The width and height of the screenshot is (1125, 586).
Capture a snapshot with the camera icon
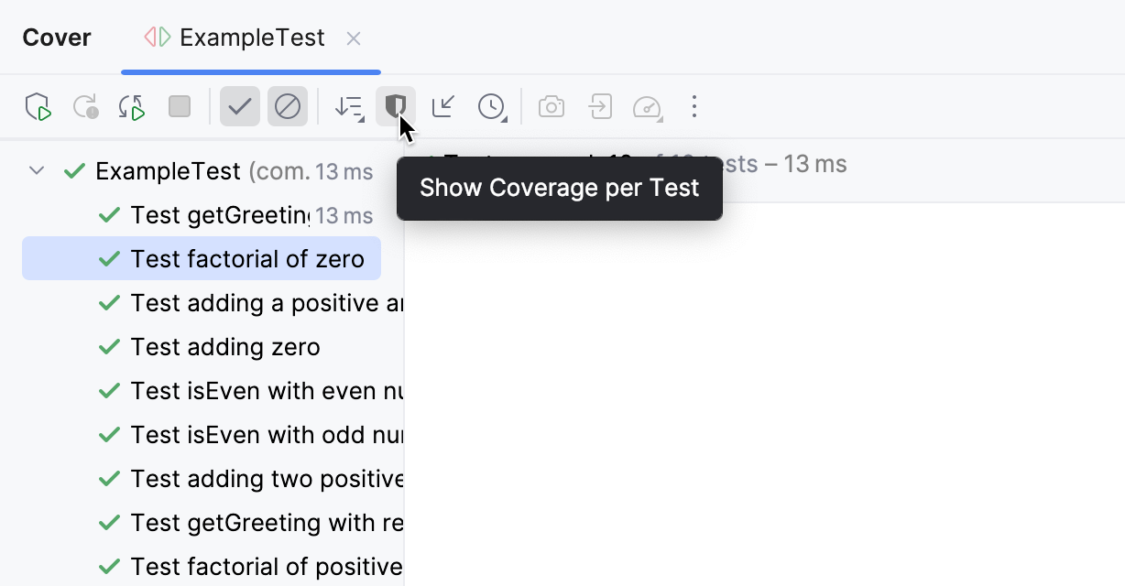551,106
